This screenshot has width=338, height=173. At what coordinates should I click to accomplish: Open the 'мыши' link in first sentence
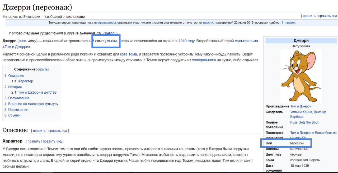point(112,41)
